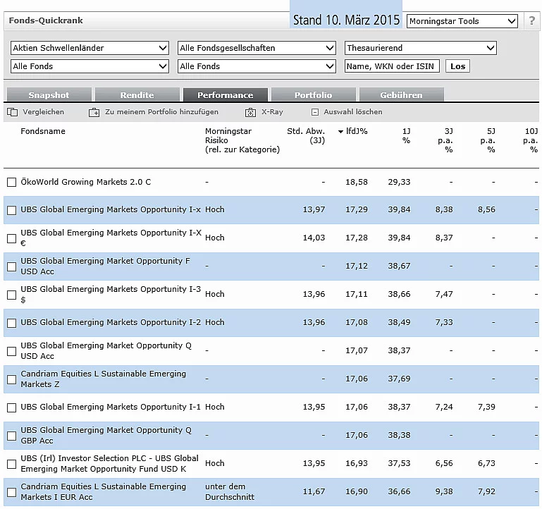Open ÖkoWorld Growing Markets 2.0 C fund
Image resolution: width=542 pixels, height=509 pixels.
[86, 182]
